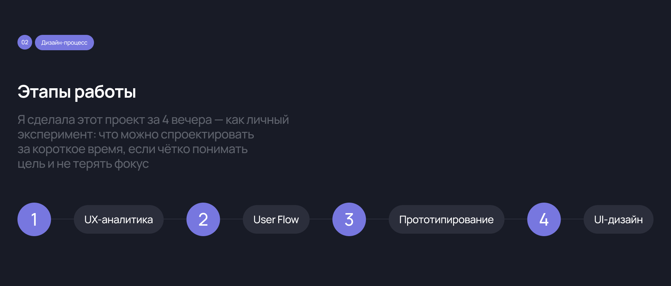The height and width of the screenshot is (286, 671).
Task: Open the "UI-дизайн" stage pill
Action: tap(618, 219)
